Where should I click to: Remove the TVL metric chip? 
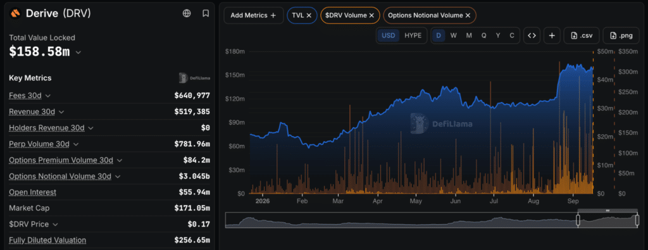point(309,15)
